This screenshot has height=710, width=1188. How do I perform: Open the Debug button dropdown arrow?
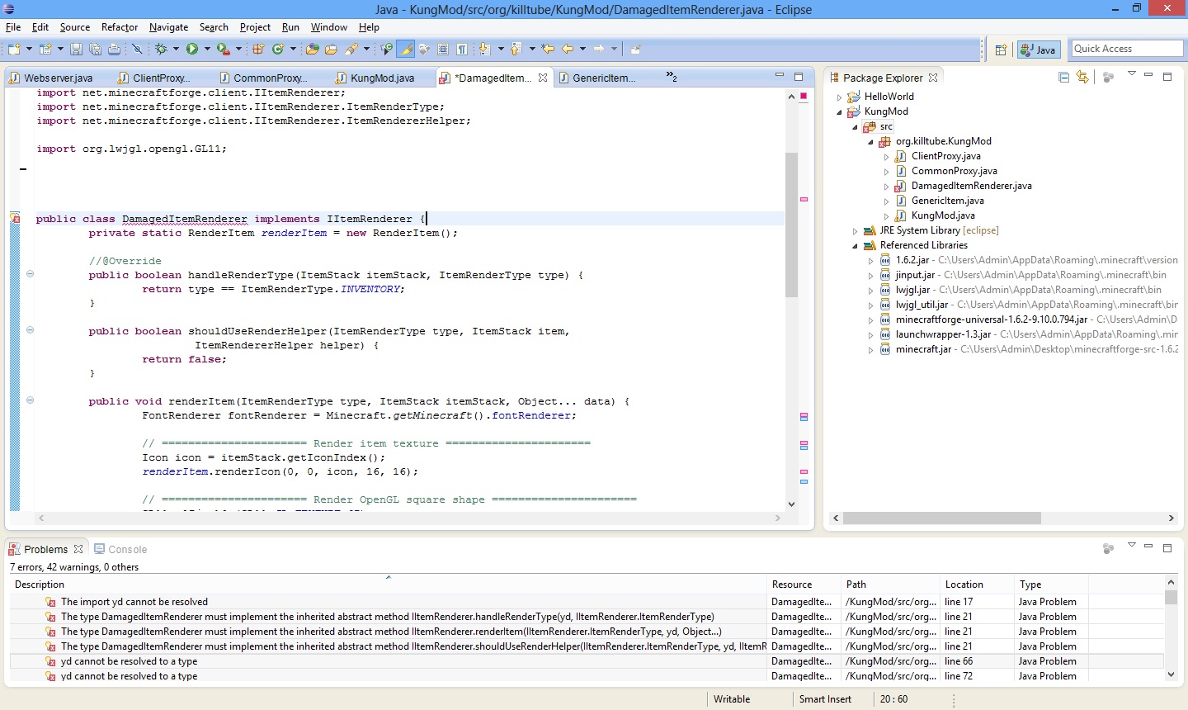click(x=176, y=50)
